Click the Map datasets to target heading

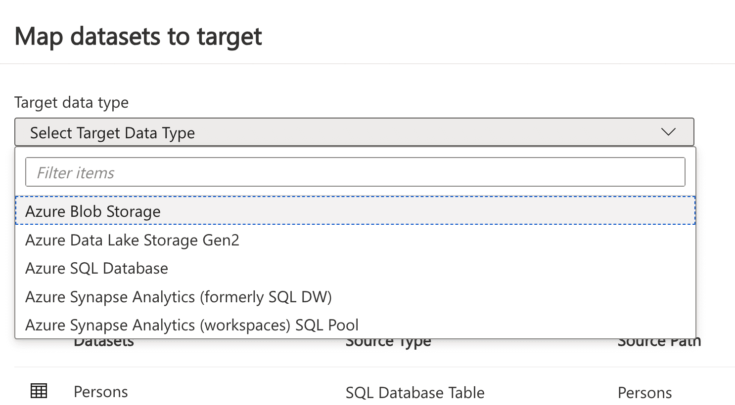(x=138, y=37)
